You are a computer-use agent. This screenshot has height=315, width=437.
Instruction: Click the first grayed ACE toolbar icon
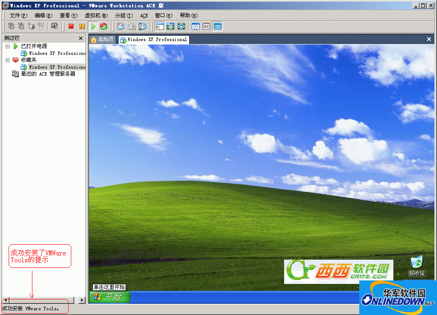coord(11,26)
